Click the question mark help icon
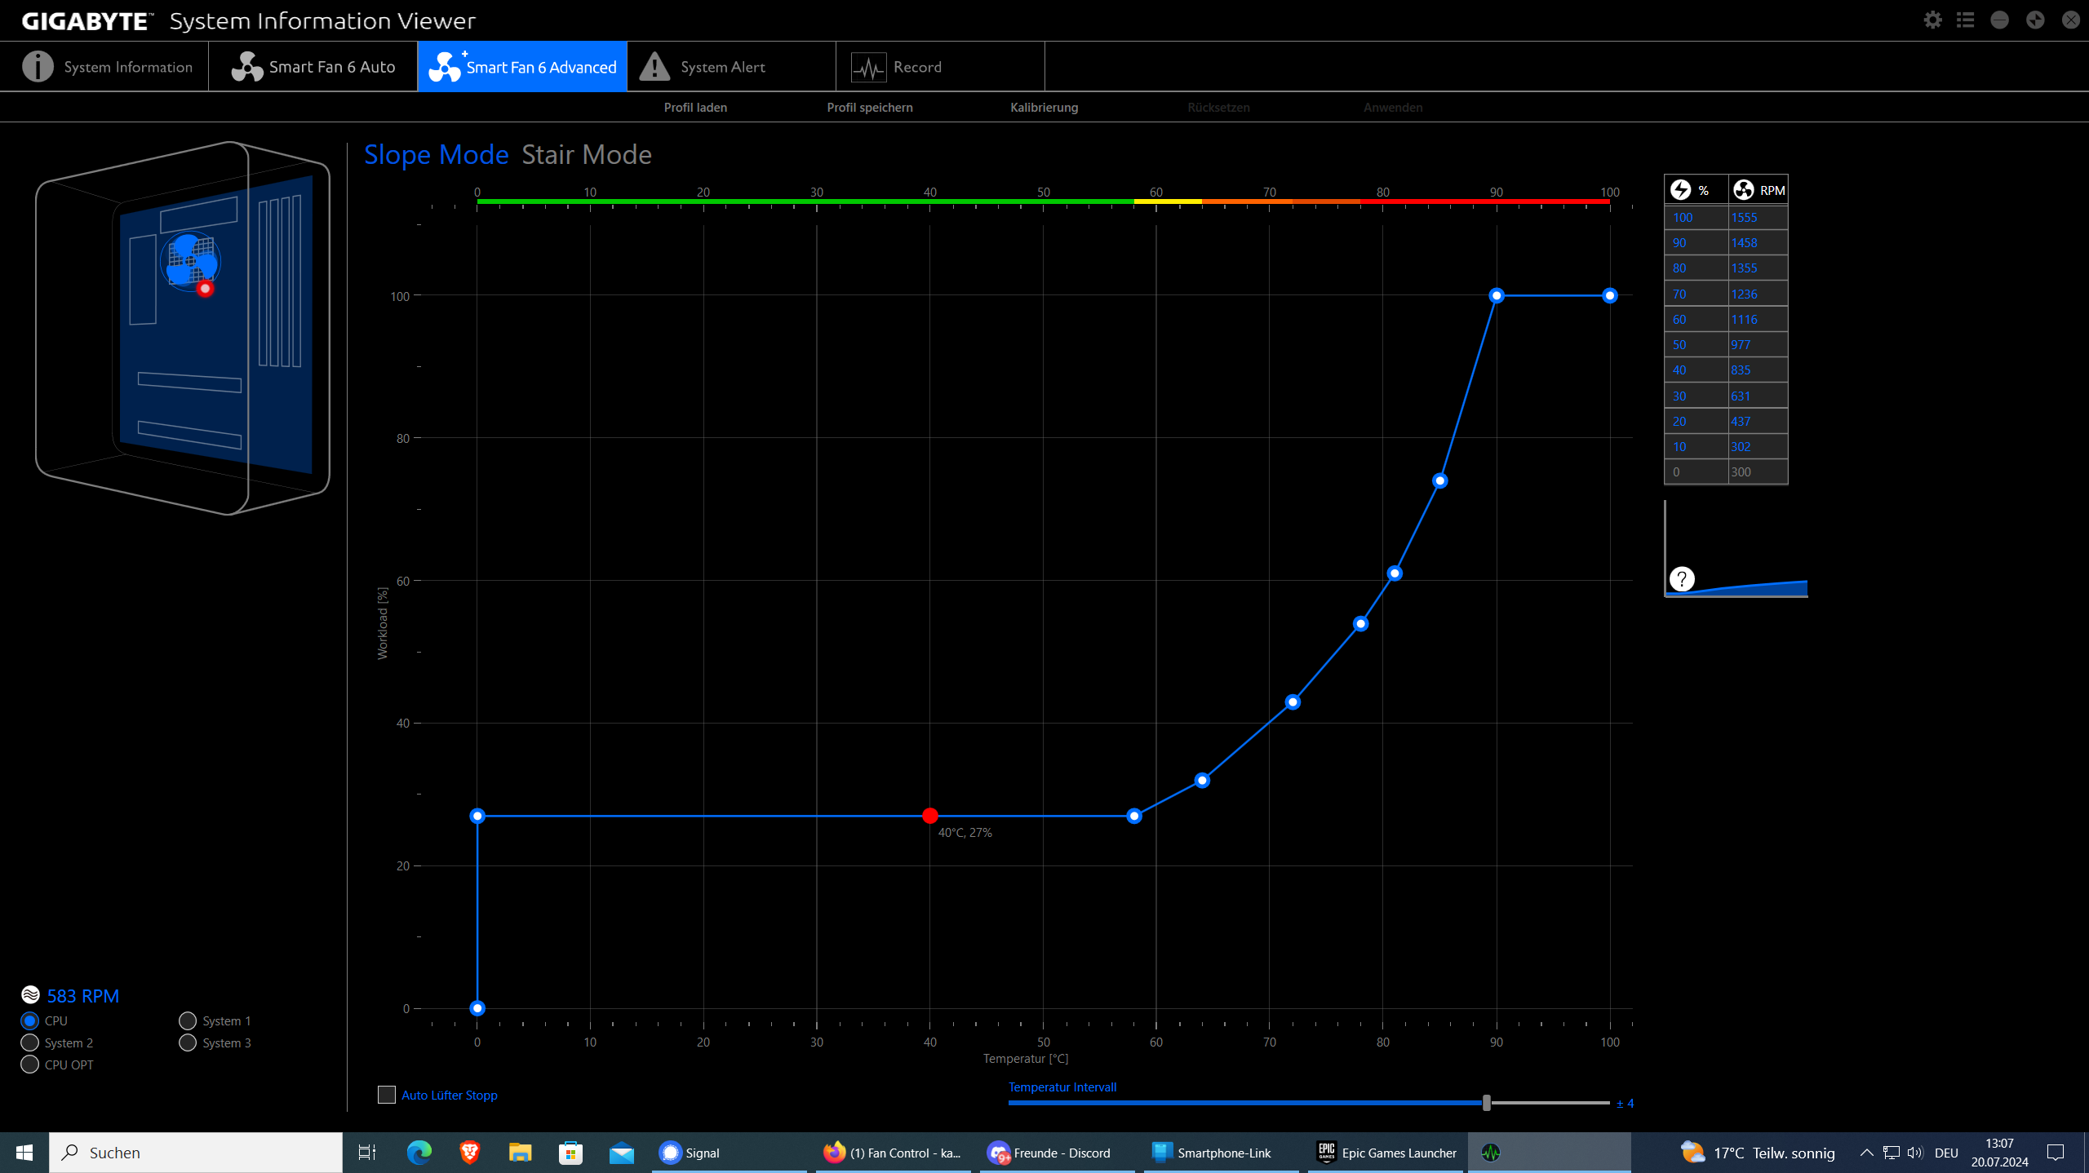Viewport: 2089px width, 1173px height. [x=1681, y=579]
